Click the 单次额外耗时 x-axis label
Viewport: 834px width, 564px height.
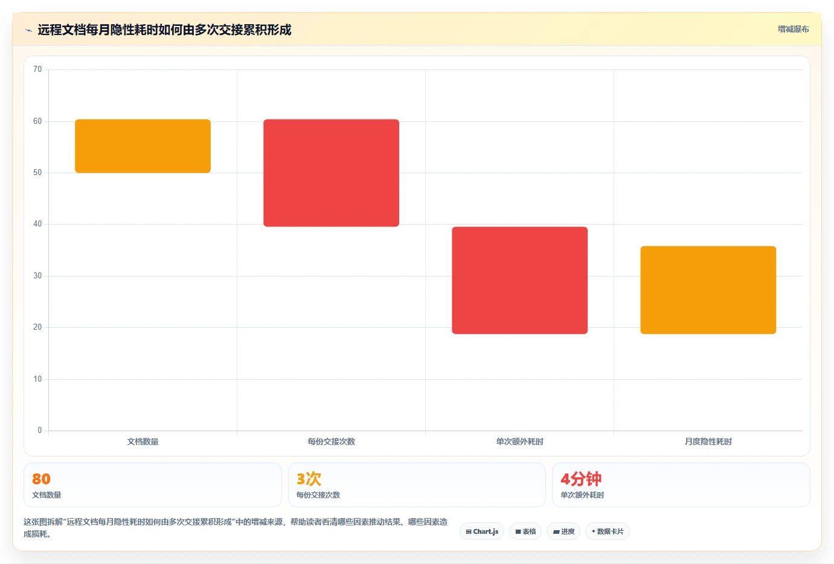(519, 441)
